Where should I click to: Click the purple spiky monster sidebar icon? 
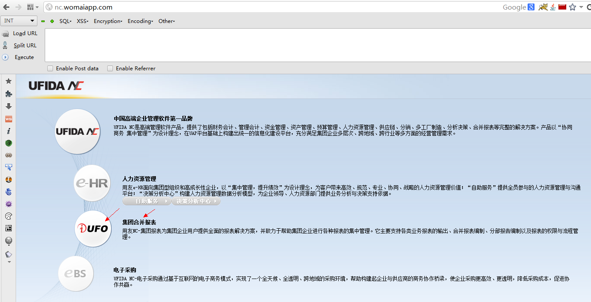(x=8, y=204)
